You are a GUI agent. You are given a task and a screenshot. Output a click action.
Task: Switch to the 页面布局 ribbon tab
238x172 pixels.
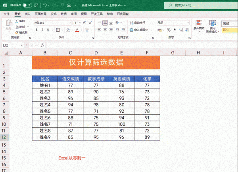click(40, 14)
